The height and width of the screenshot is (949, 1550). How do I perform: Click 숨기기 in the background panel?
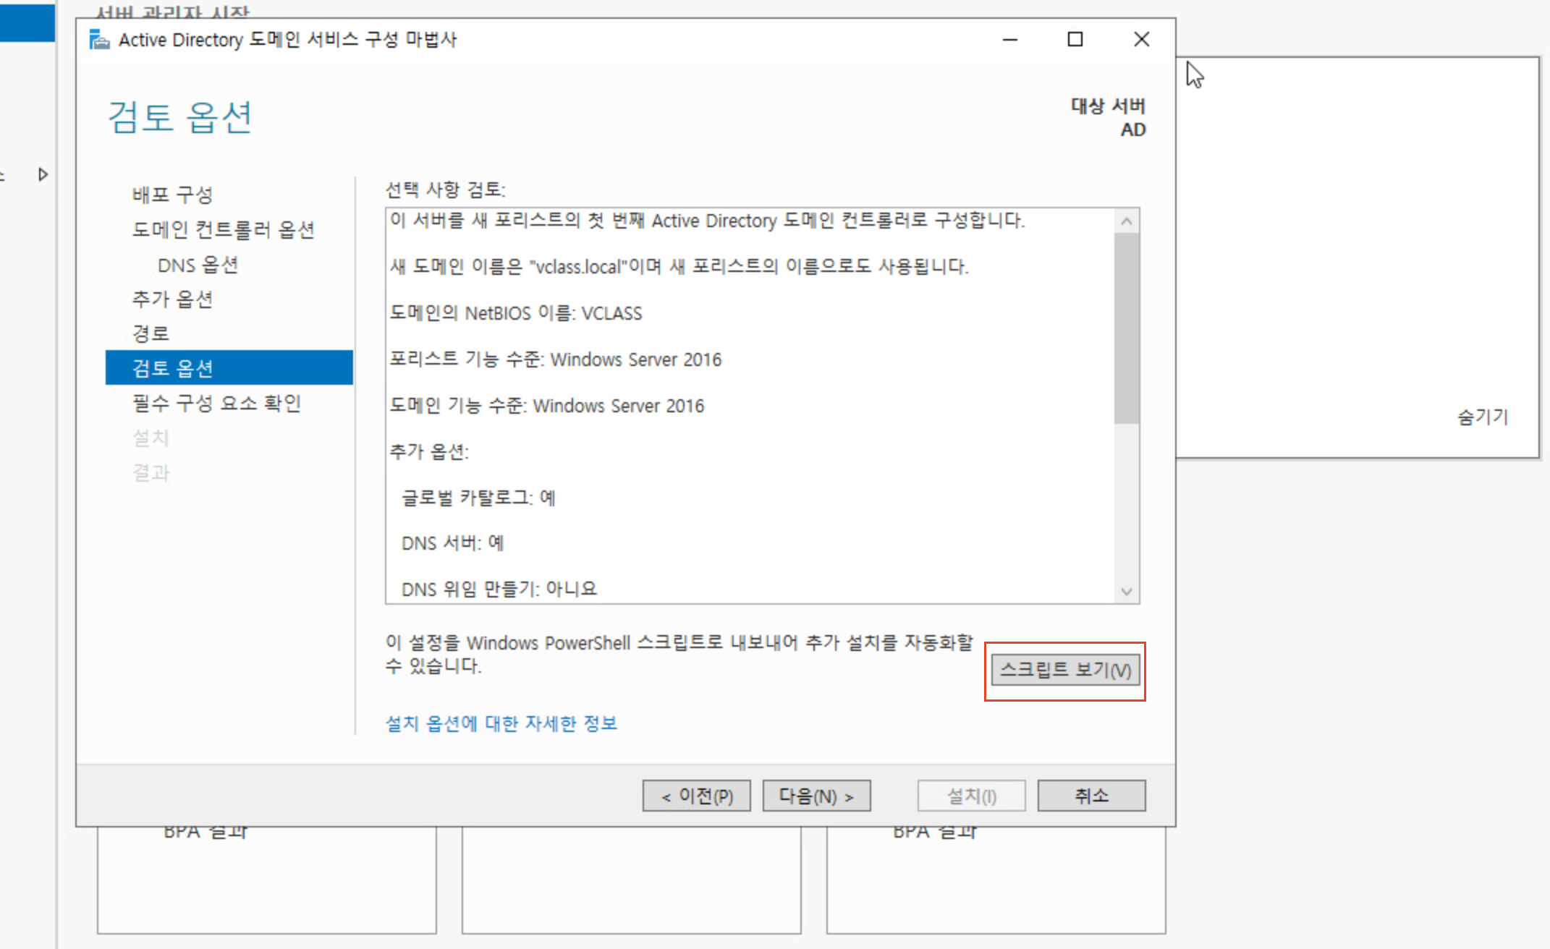(1482, 417)
